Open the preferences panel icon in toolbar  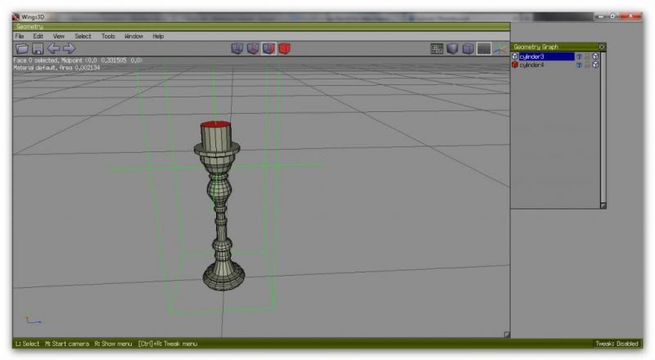(x=437, y=49)
